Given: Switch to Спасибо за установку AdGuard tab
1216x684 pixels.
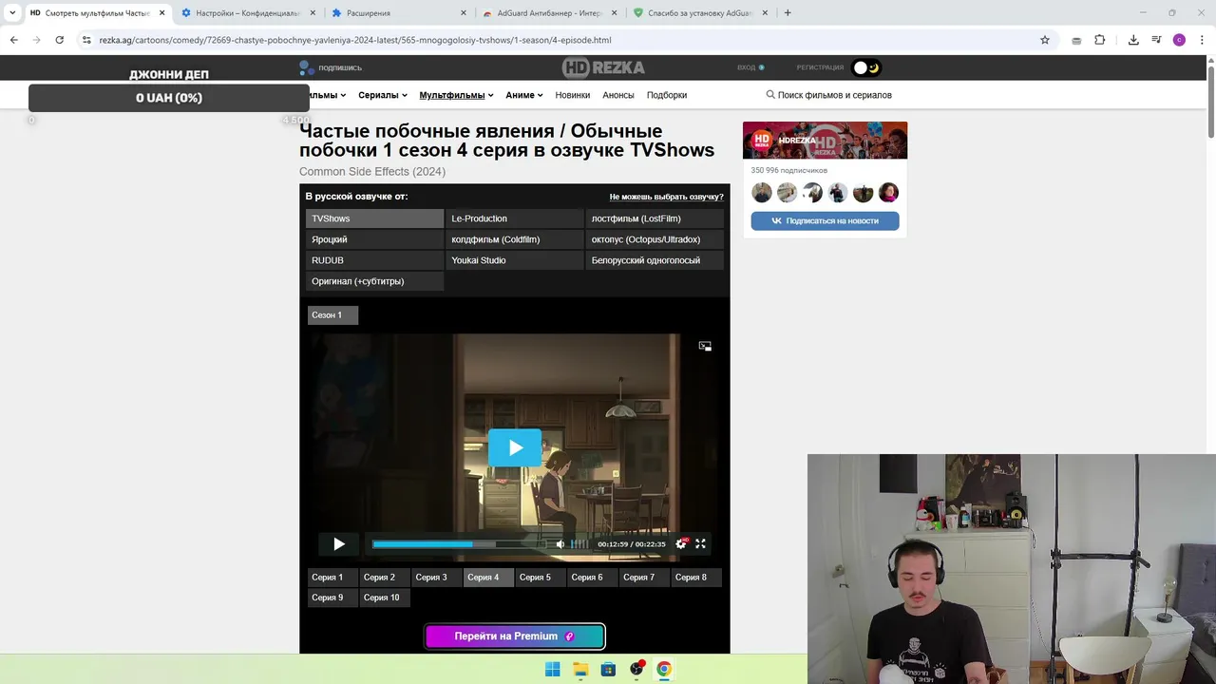Looking at the screenshot, I should [701, 13].
